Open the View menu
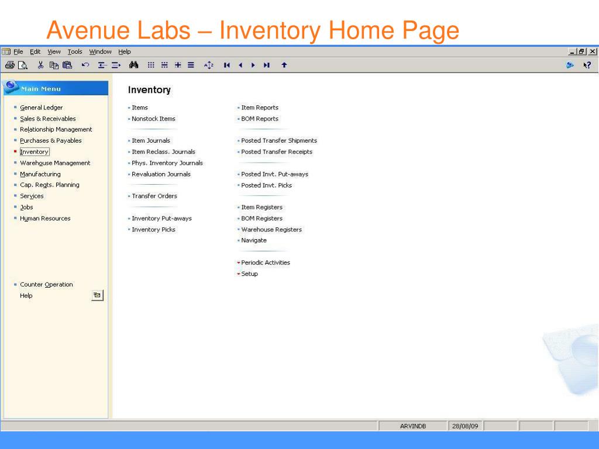This screenshot has width=599, height=449. (54, 51)
